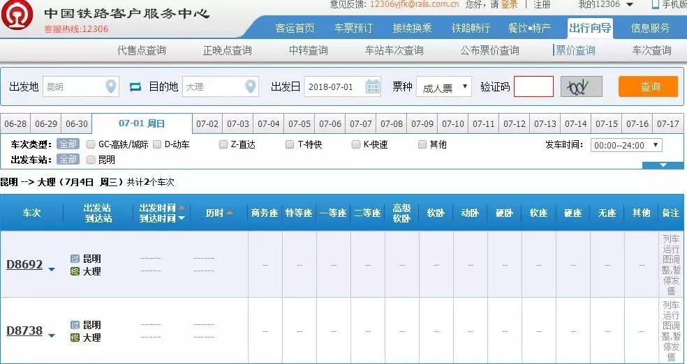Screen dimensions: 687x364
Task: Toggle the D-动车 checkbox
Action: pyautogui.click(x=157, y=144)
